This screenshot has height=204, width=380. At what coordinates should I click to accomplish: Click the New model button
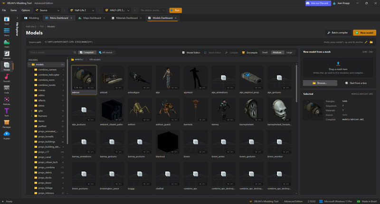[x=364, y=33]
